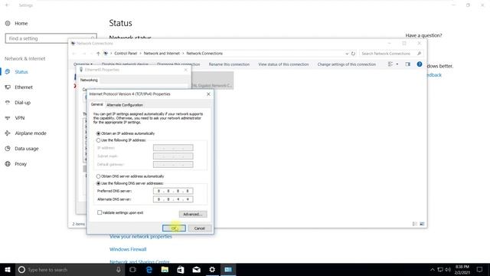
Task: Click Network and Internet breadcrumb
Action: click(x=162, y=54)
